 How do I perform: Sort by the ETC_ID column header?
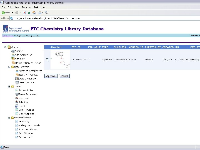[76, 47]
